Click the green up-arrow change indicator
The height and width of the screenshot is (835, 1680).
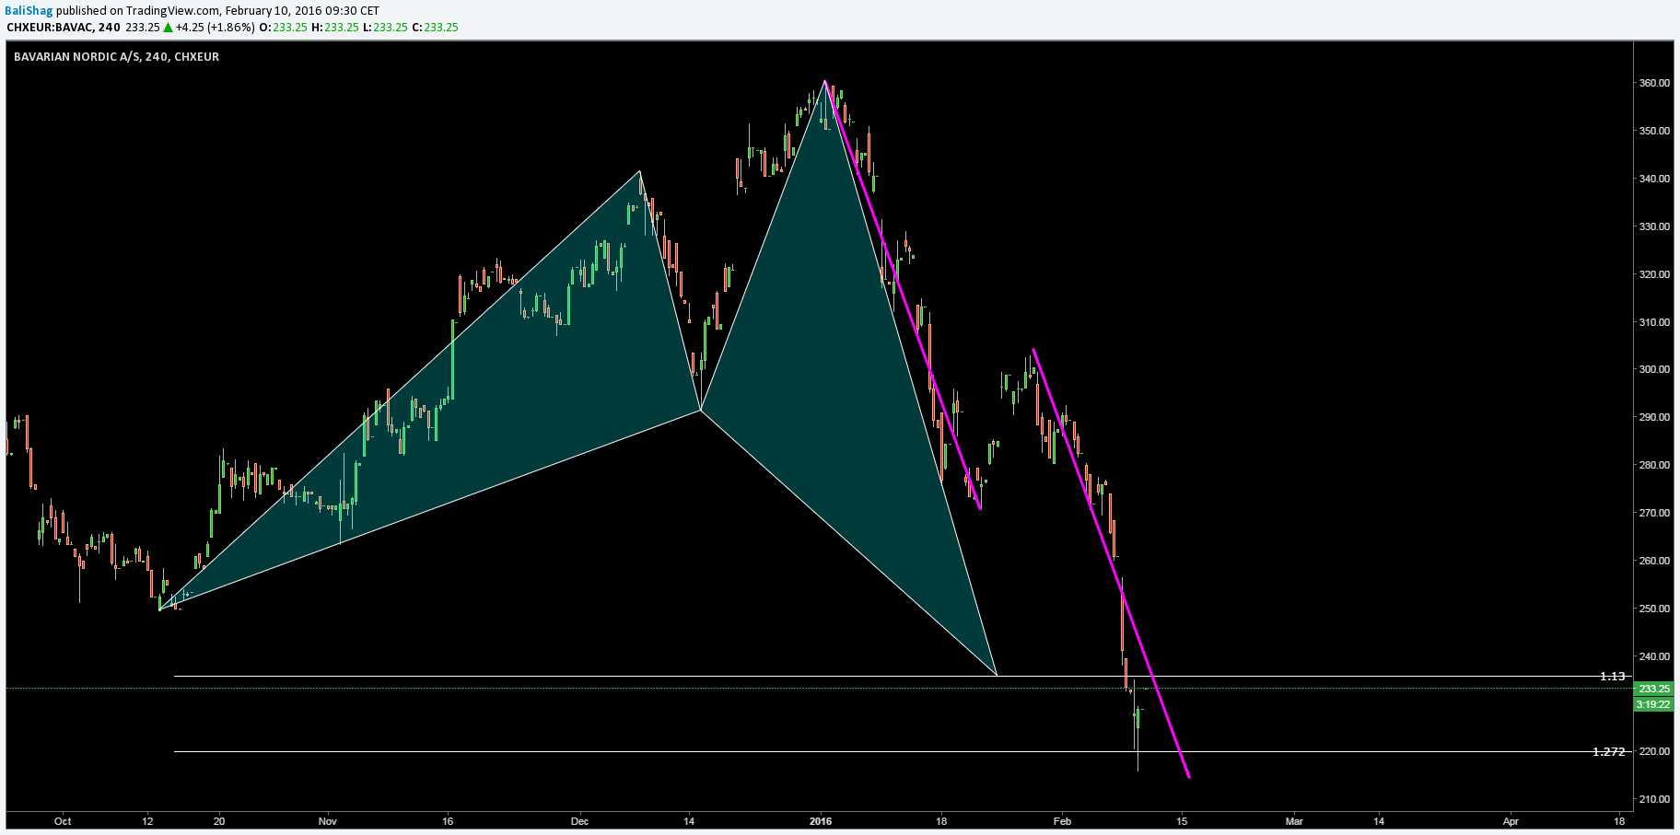click(x=169, y=27)
